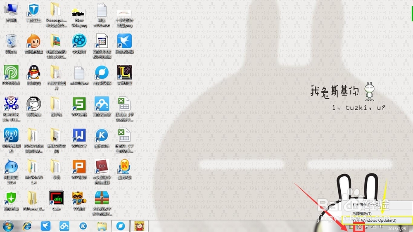The width and height of the screenshot is (413, 232).
Task: Switch to Baidu Browser taskbar window
Action: tap(121, 226)
